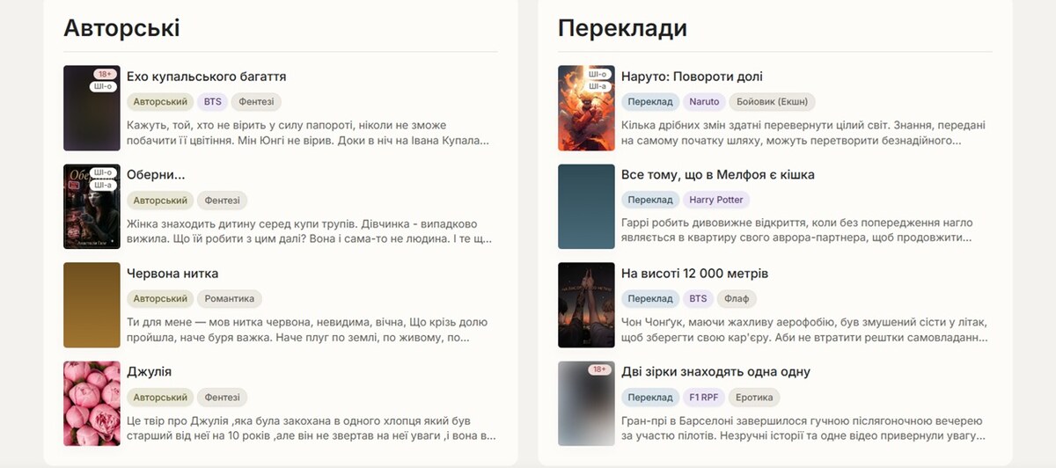This screenshot has height=468, width=1056.
Task: Click the 'Переклади' section heading
Action: pos(622,28)
